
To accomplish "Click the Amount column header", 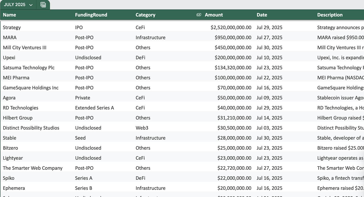I will pyautogui.click(x=214, y=15).
